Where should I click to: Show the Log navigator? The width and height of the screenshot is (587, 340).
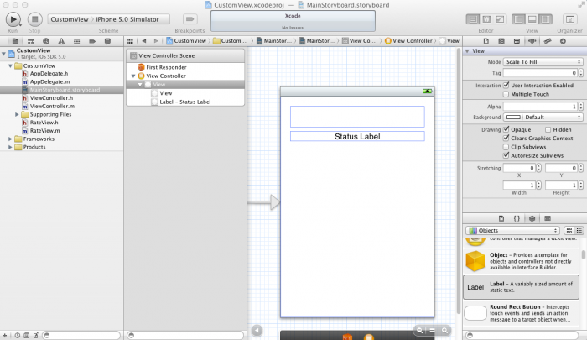(107, 41)
